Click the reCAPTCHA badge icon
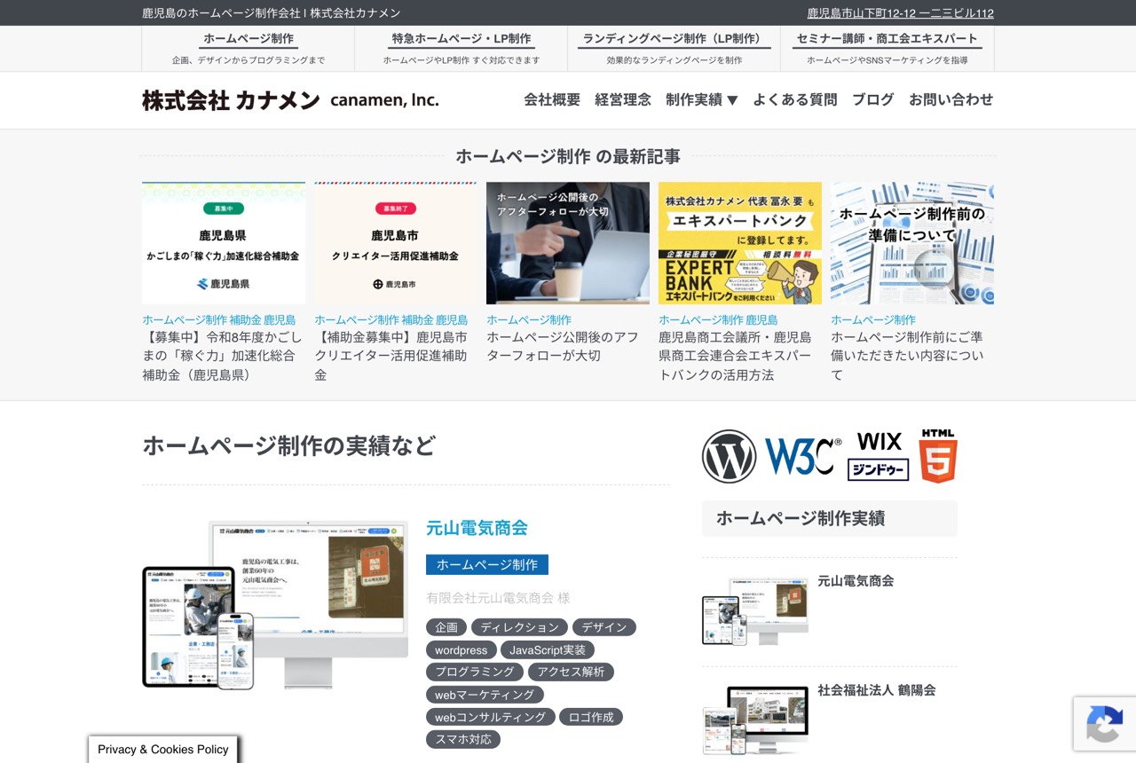 pos(1104,724)
